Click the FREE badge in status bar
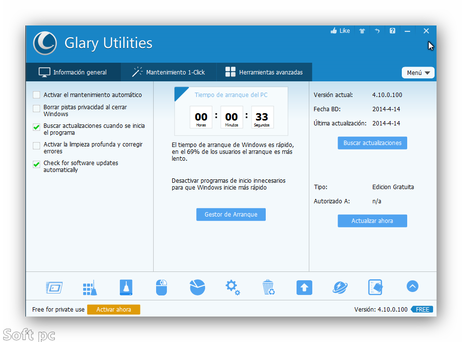This screenshot has width=462, height=342. [x=422, y=309]
